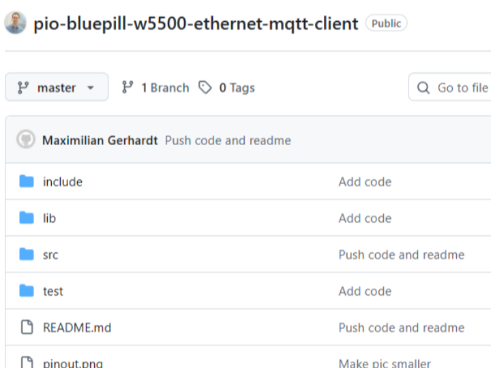Click the README.md file icon

[x=27, y=327]
